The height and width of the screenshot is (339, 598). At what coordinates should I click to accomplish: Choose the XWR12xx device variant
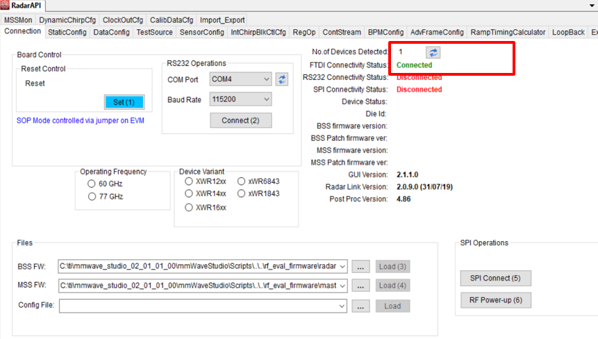(189, 181)
